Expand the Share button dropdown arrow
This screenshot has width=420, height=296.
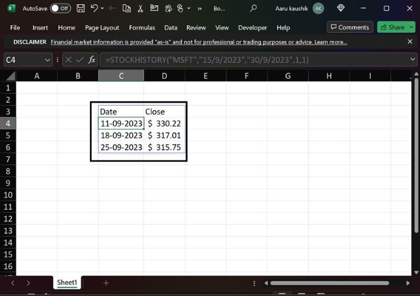(x=411, y=27)
